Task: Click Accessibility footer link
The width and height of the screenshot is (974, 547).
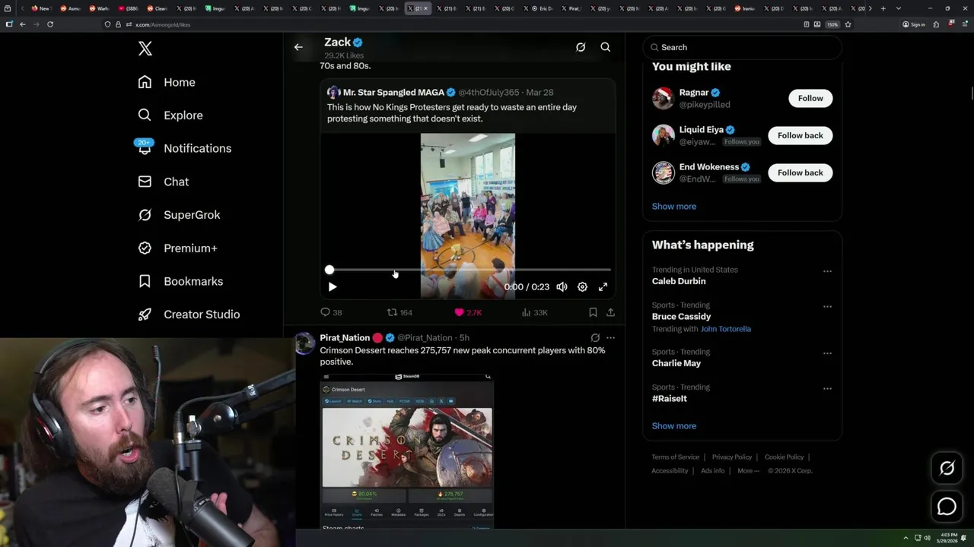Action: [670, 471]
